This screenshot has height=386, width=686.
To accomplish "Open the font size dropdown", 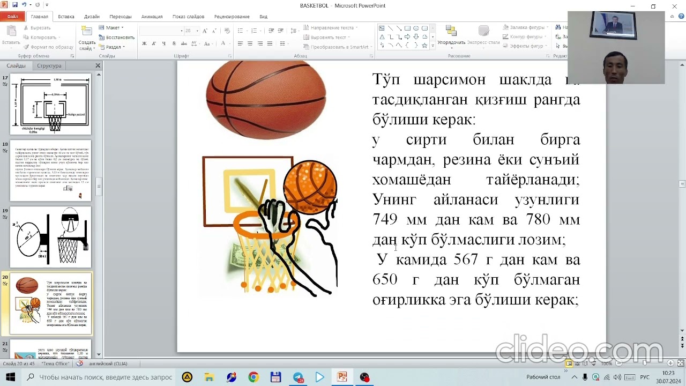I will 198,31.
